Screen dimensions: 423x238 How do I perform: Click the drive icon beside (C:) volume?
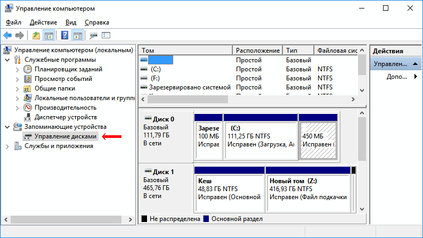point(144,69)
